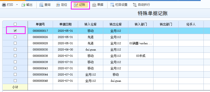Select document number 0000000039 cell

tap(40, 62)
